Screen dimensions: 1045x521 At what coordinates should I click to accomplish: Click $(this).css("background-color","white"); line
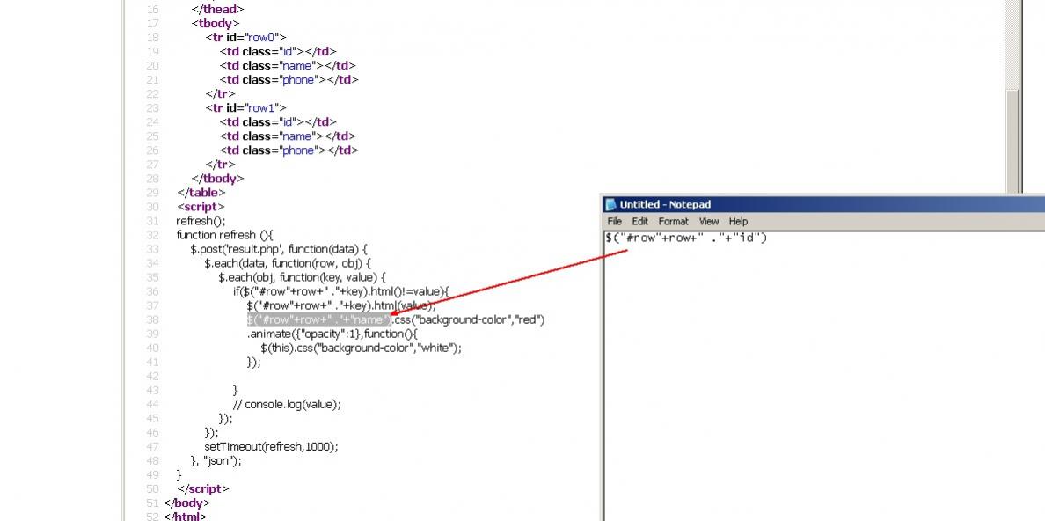[x=362, y=349]
